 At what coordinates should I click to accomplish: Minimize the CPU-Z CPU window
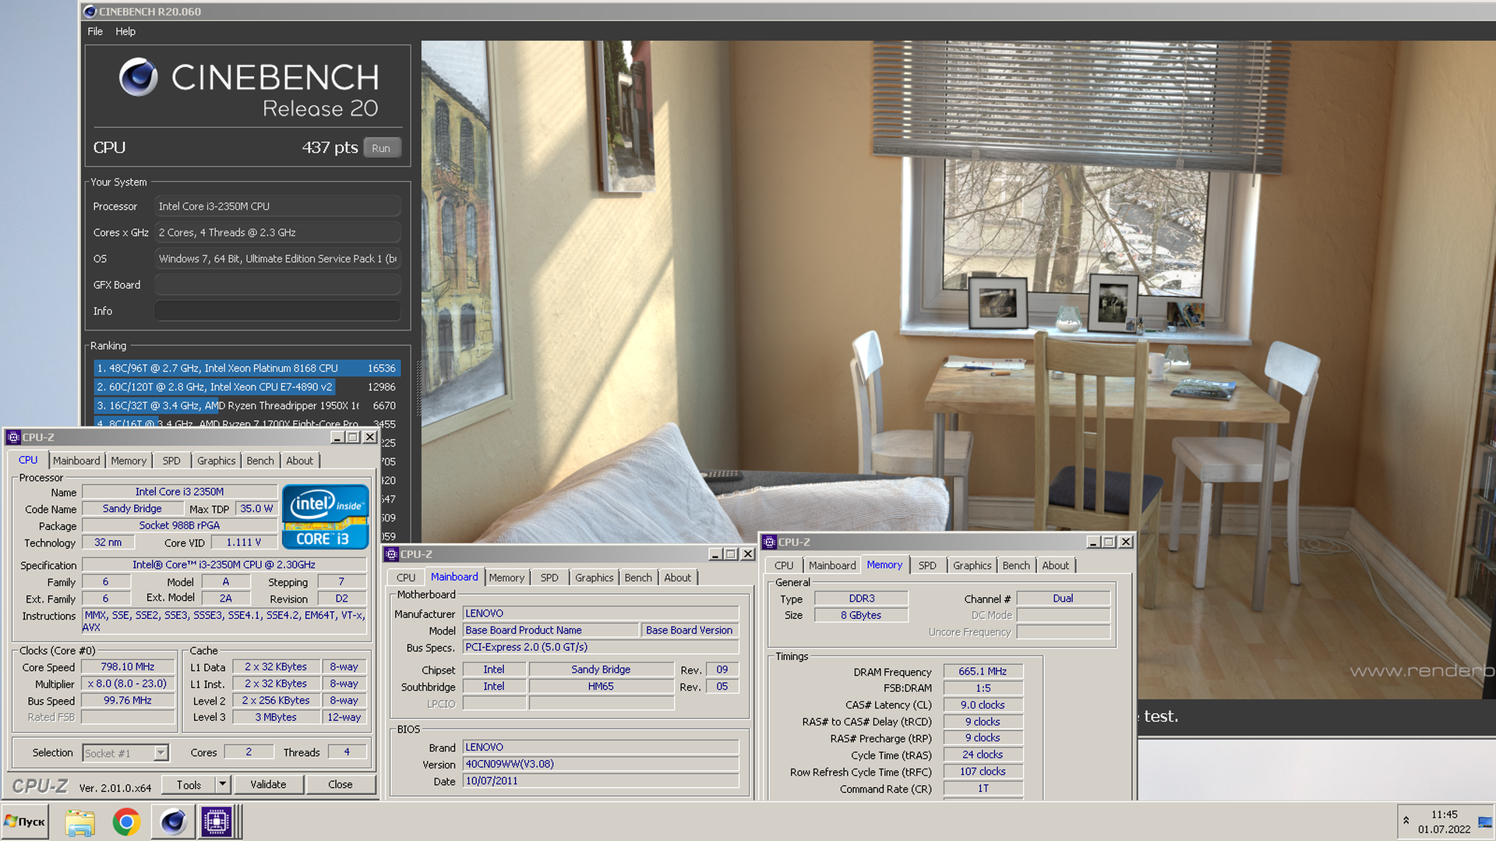pyautogui.click(x=337, y=437)
